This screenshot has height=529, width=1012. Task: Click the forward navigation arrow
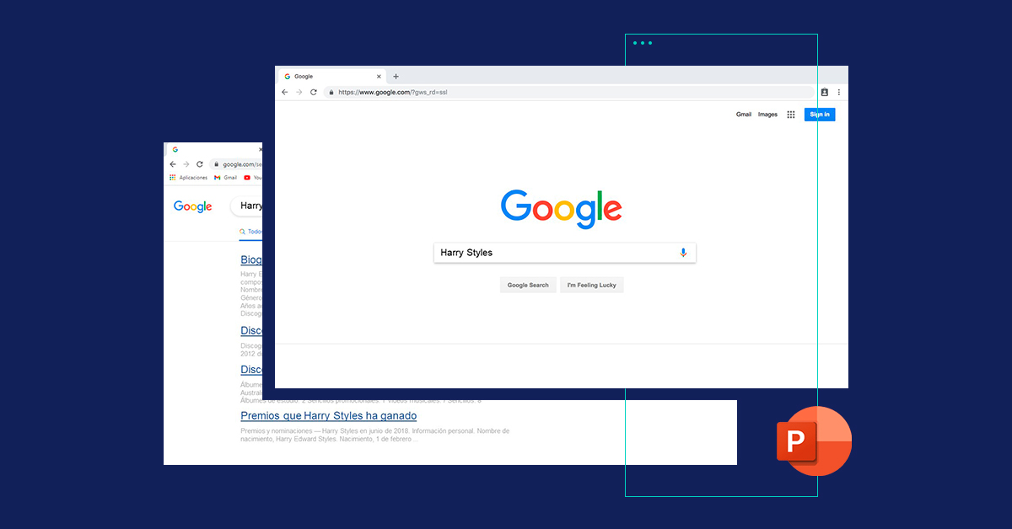pos(298,91)
